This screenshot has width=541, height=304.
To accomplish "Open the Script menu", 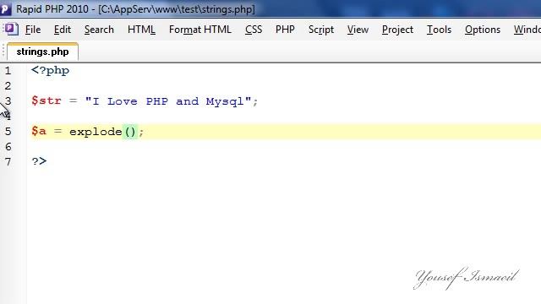I will coord(321,30).
